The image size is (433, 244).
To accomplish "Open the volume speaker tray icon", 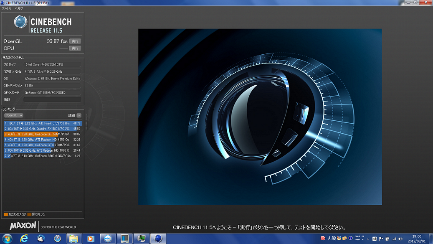I will click(x=400, y=239).
